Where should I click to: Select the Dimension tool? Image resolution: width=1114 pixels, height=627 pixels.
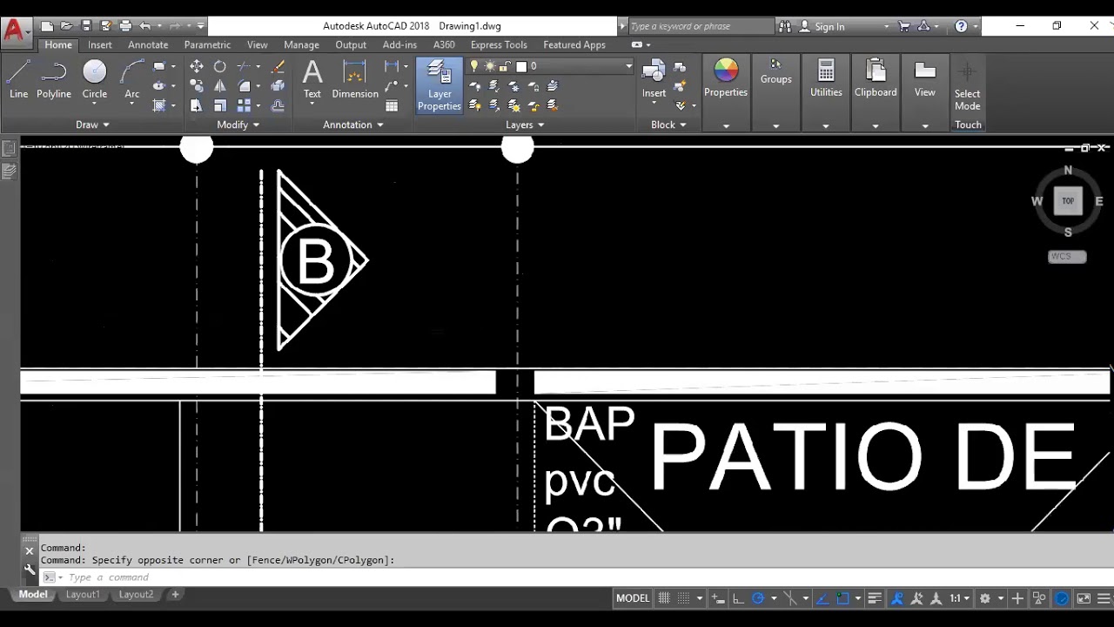[355, 79]
